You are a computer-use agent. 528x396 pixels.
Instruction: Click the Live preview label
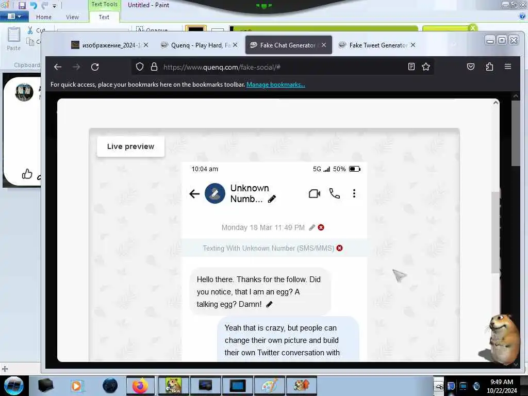point(130,146)
